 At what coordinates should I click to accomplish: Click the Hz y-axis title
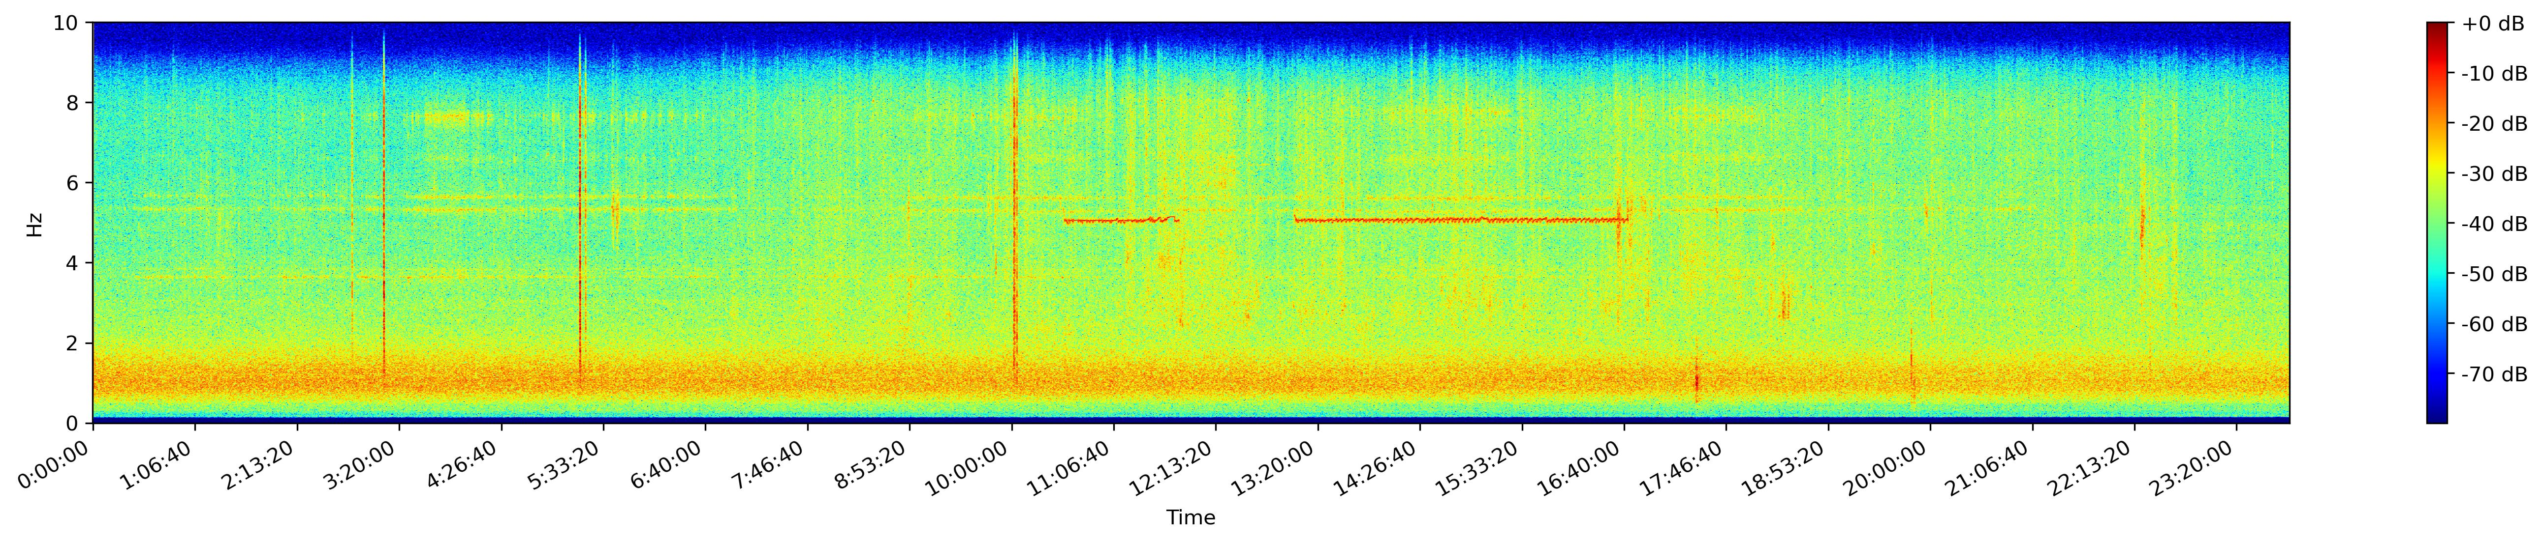34,224
